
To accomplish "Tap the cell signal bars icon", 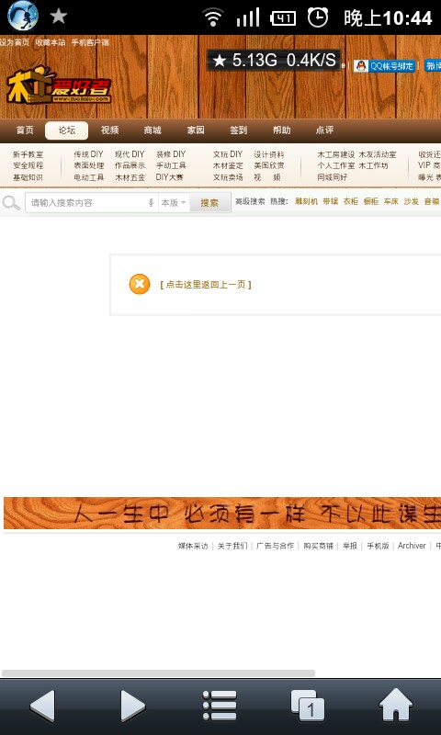I will click(248, 17).
